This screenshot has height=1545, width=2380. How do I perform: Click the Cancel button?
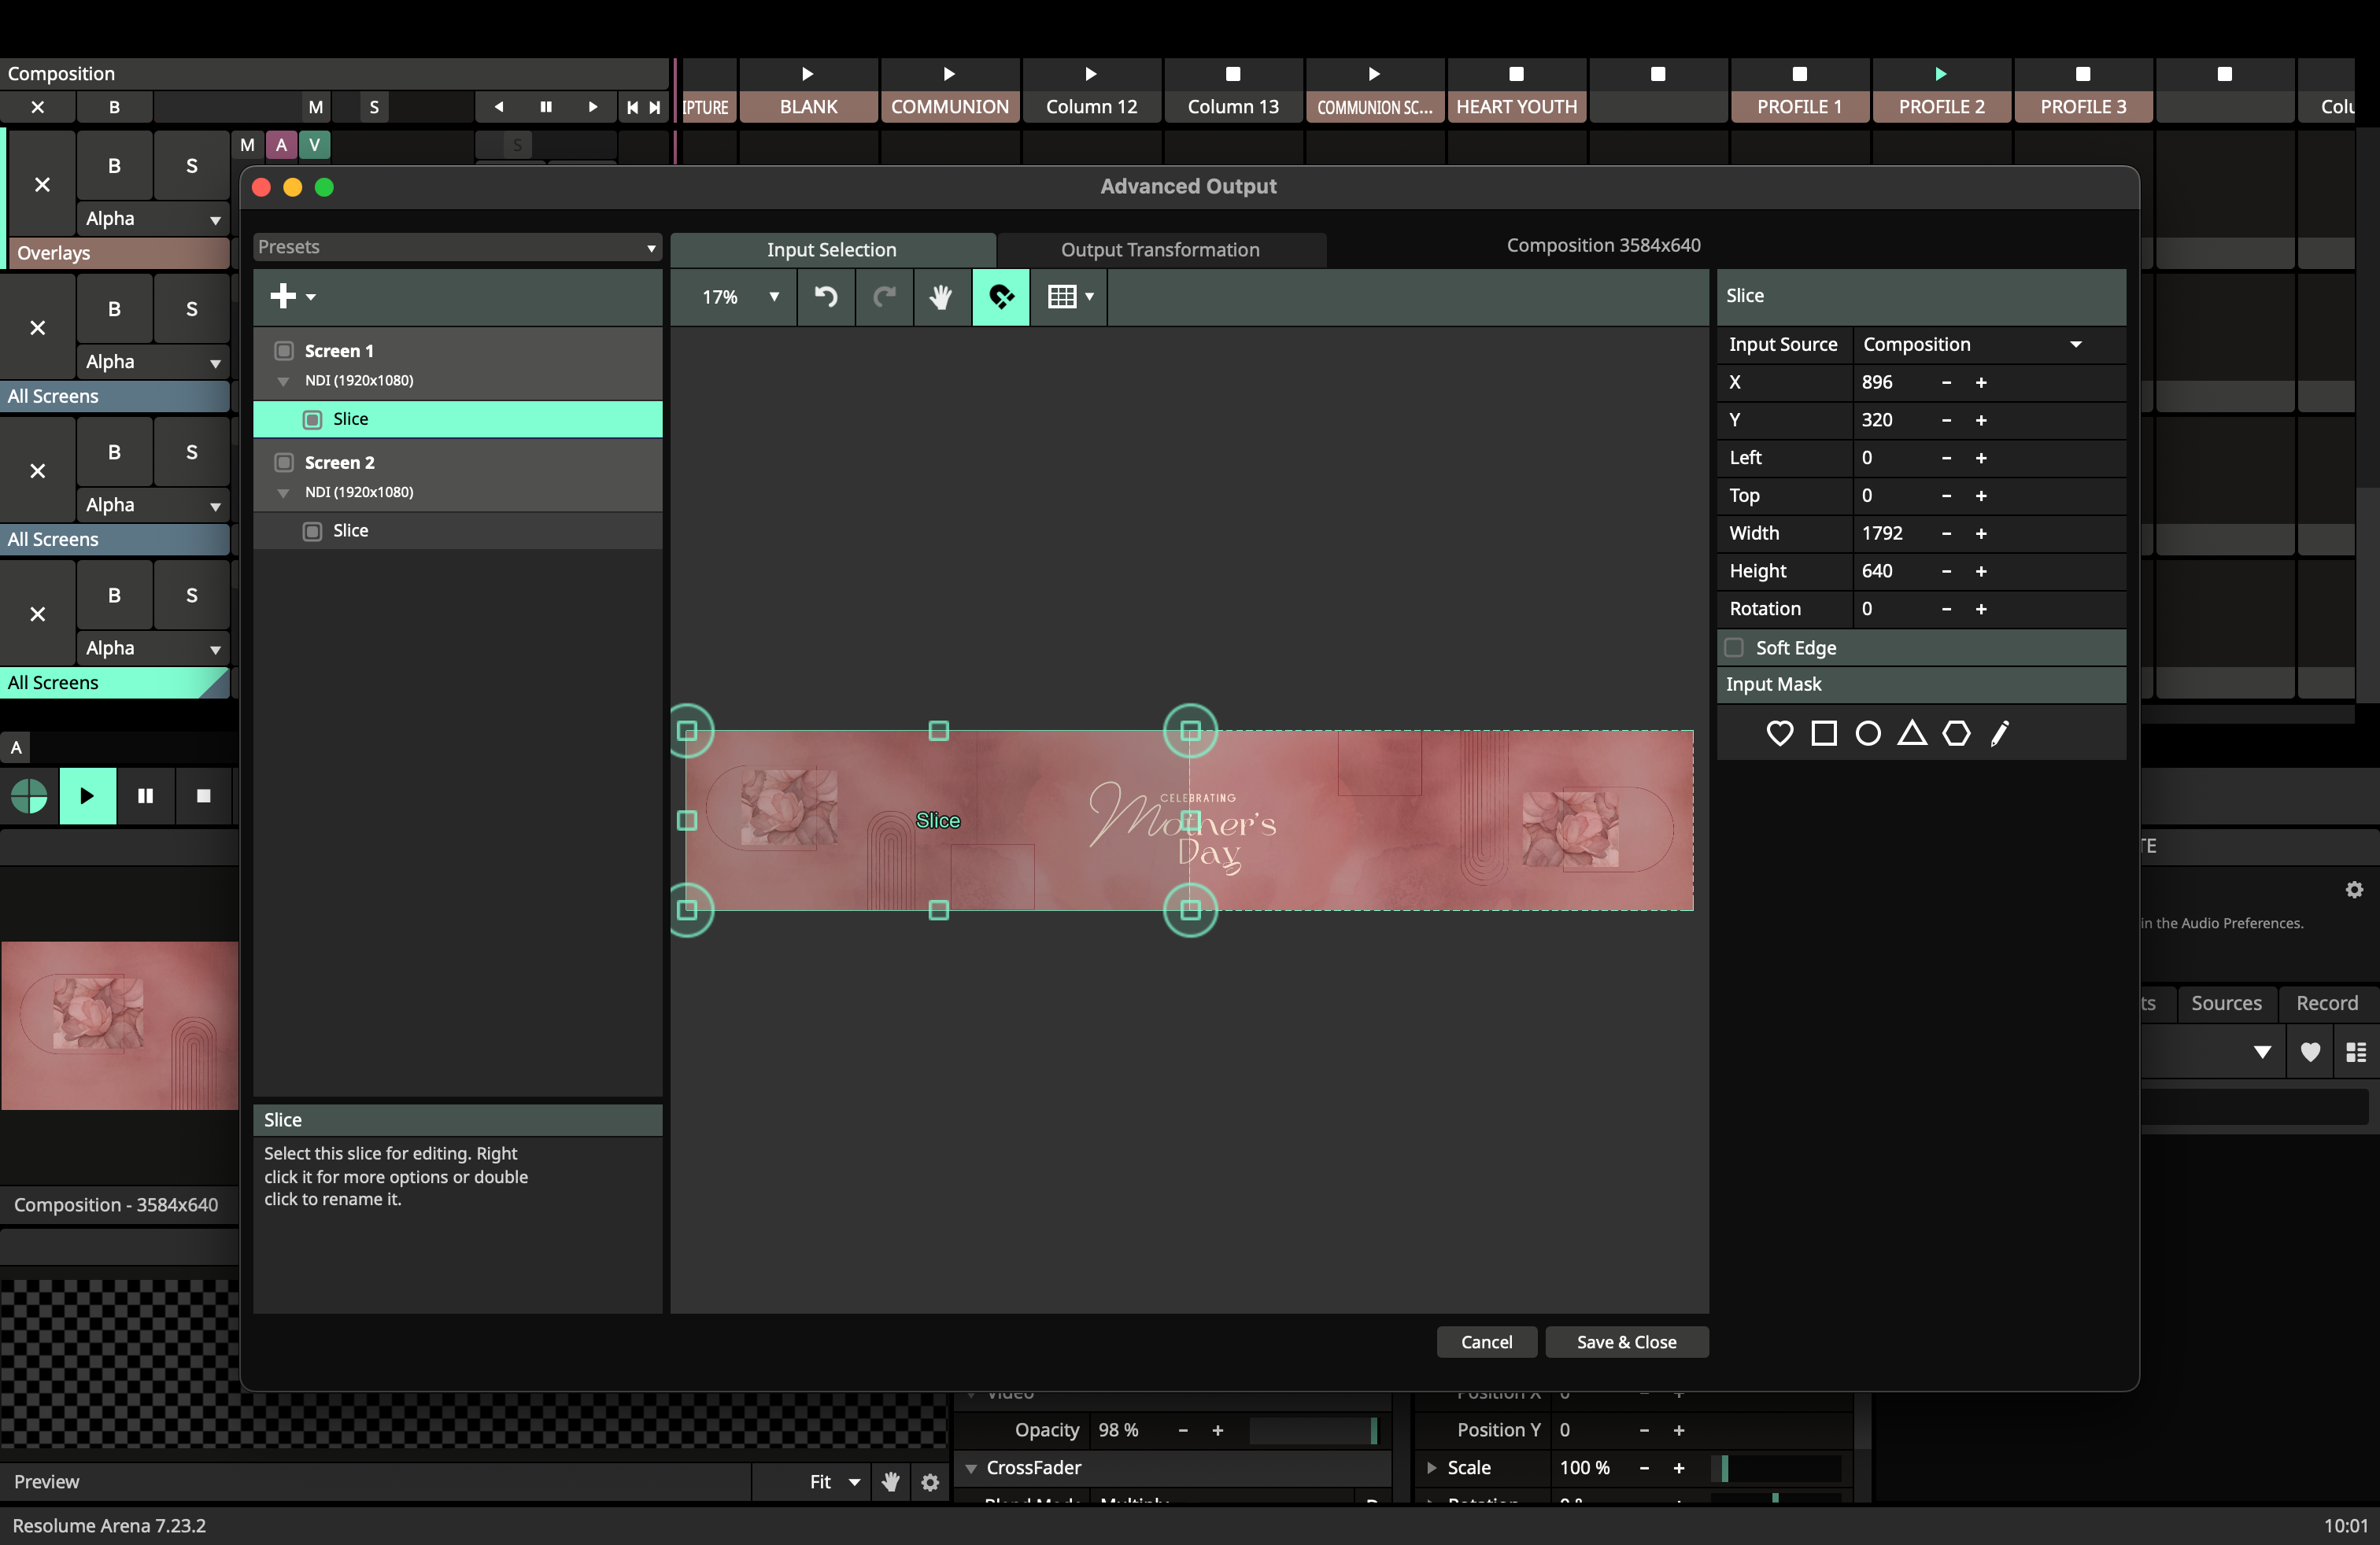1485,1341
